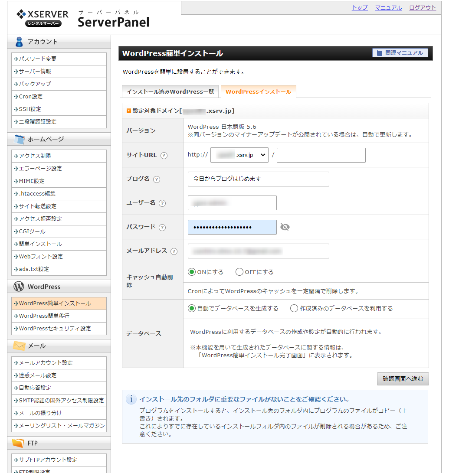Open WordPressセキュリティ設定 in sidebar
Screen dimensions: 472x473
tap(59, 329)
